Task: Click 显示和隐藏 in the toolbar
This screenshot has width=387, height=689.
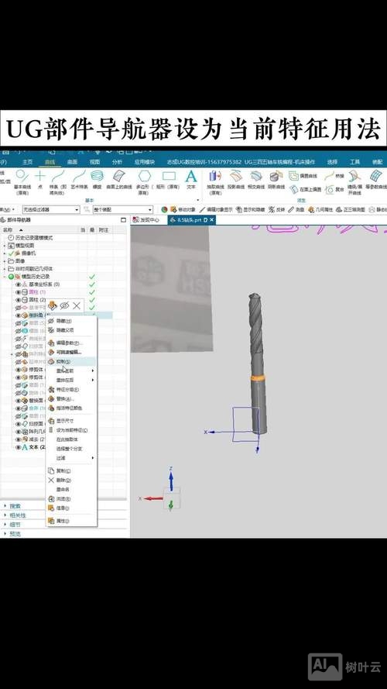Action: pyautogui.click(x=251, y=209)
